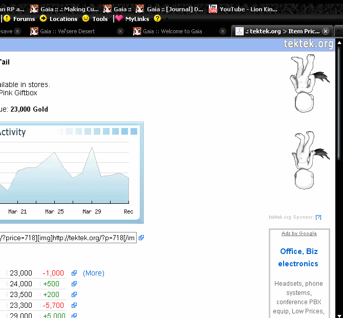
Task: Click the vertical scrollbar thumb
Action: click(x=339, y=103)
